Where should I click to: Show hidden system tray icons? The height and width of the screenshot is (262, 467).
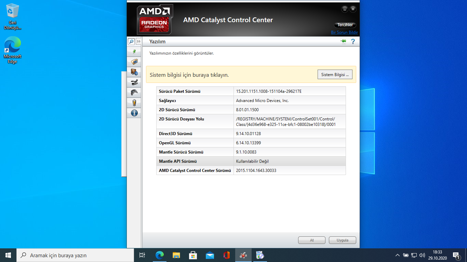coord(397,255)
